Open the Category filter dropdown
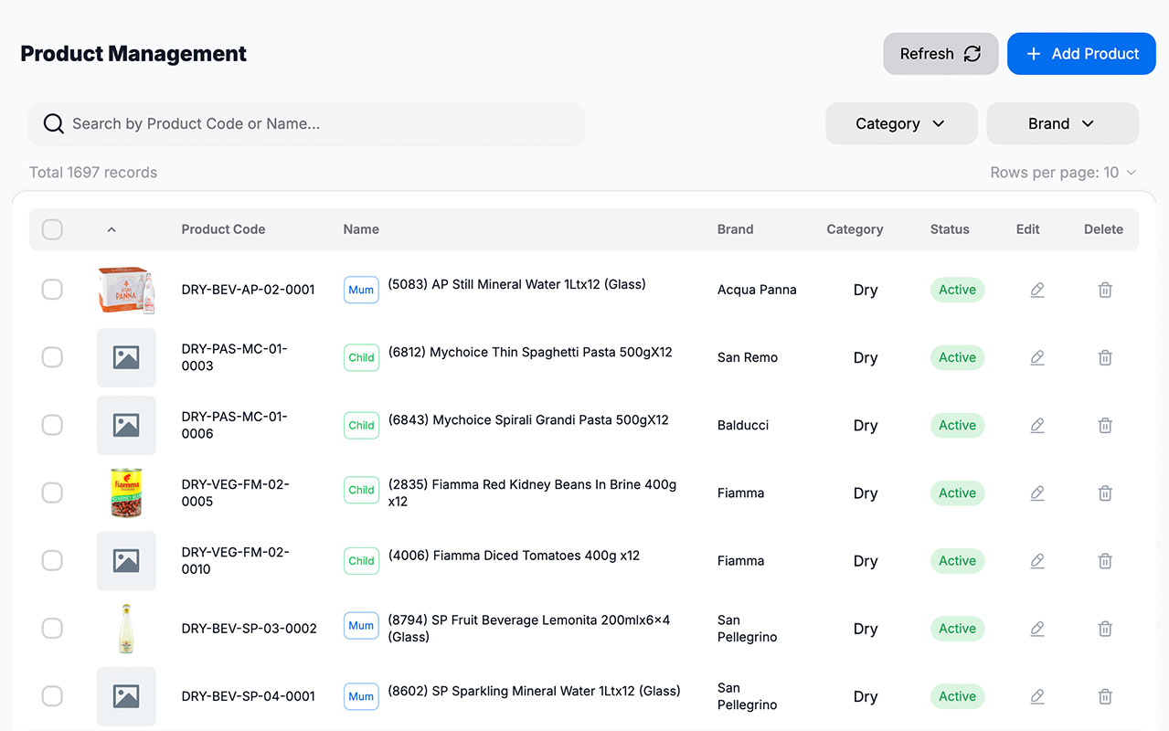Viewport: 1169px width, 731px height. click(901, 123)
